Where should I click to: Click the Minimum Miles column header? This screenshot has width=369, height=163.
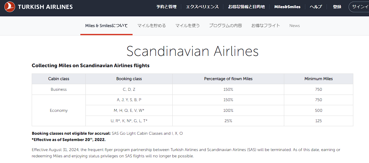point(318,79)
